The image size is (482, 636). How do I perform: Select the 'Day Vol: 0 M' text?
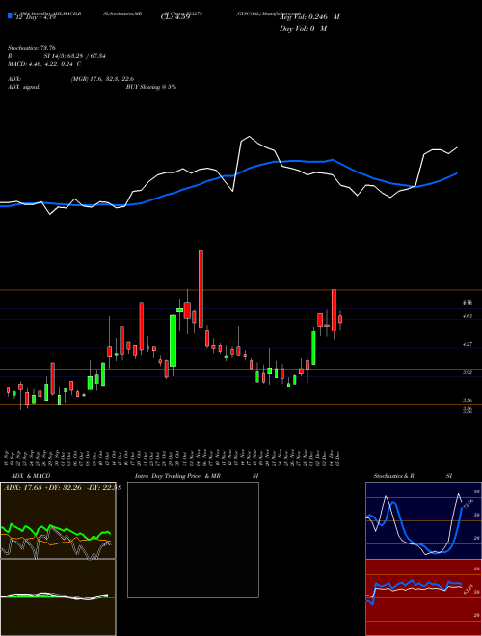click(303, 29)
